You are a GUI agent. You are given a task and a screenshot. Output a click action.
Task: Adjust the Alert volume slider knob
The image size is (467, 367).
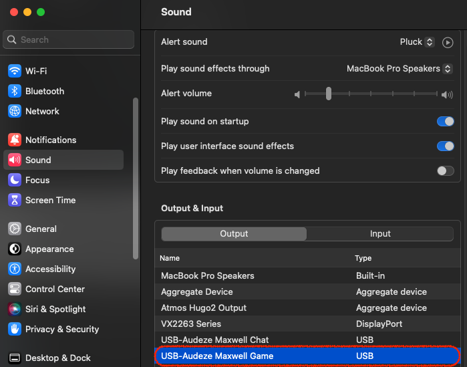click(328, 94)
